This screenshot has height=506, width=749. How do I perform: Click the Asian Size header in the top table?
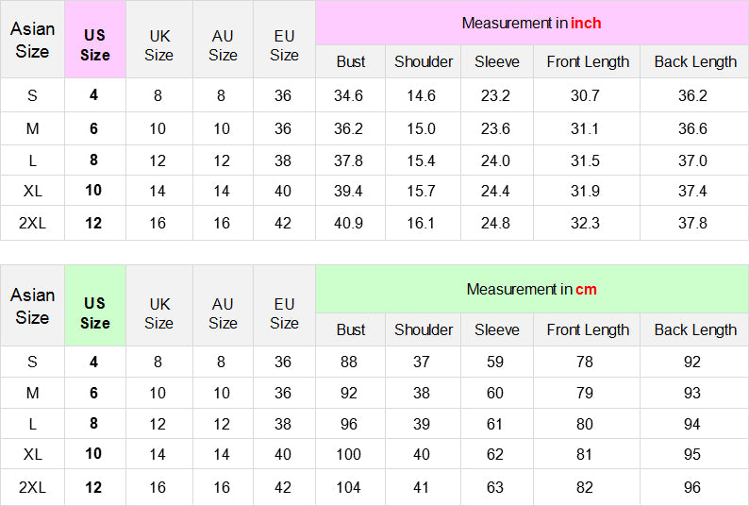pyautogui.click(x=32, y=40)
